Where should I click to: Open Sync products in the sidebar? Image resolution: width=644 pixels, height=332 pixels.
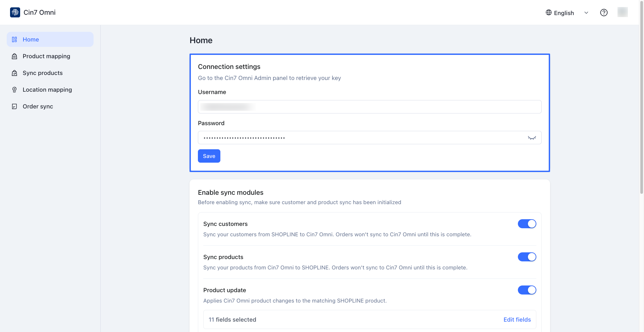tap(50, 73)
